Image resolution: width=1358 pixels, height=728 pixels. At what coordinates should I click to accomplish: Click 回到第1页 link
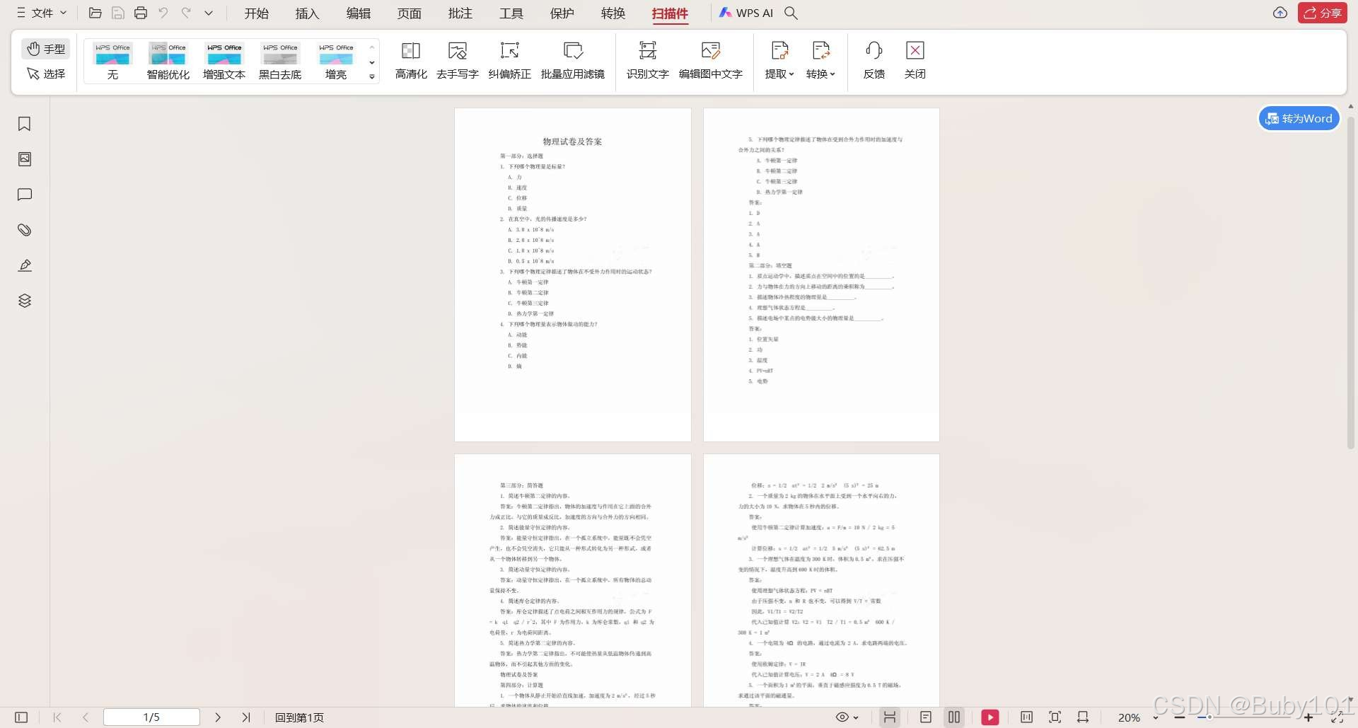coord(299,717)
